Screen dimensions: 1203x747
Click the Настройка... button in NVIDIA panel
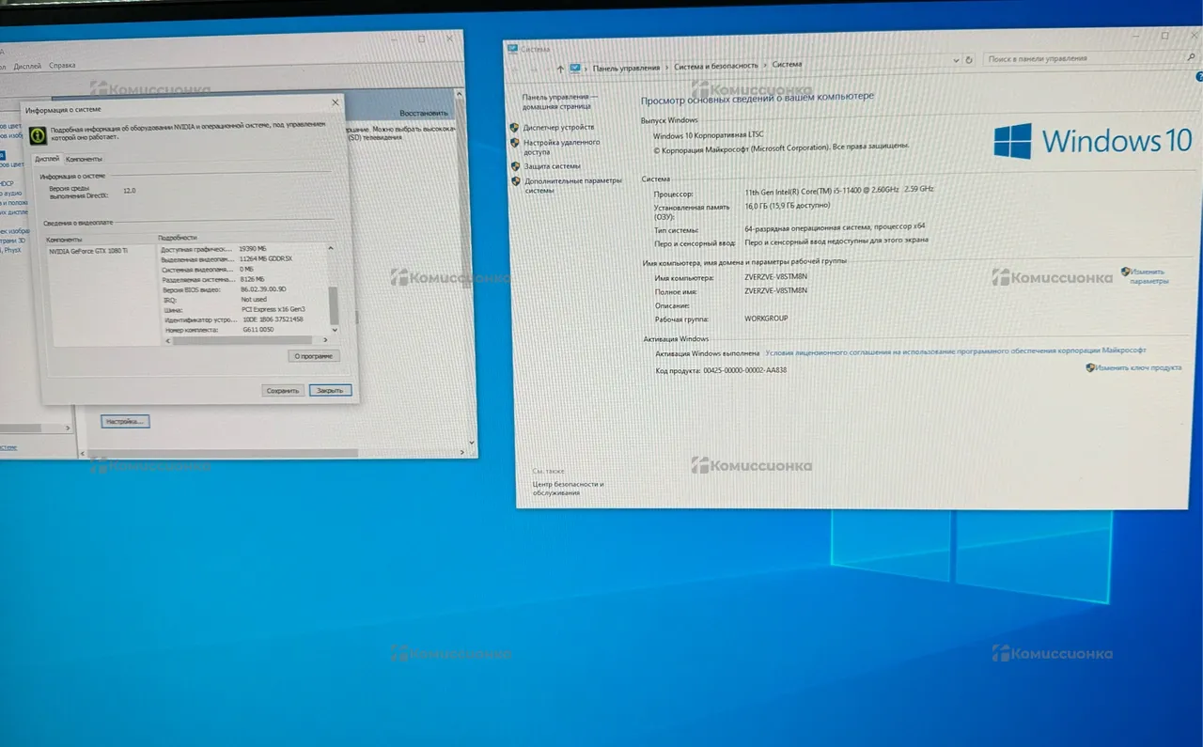[125, 421]
